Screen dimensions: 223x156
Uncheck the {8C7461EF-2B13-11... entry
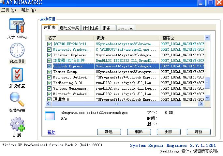coord(49,44)
